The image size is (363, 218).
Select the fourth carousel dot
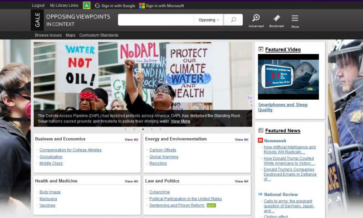(x=152, y=129)
